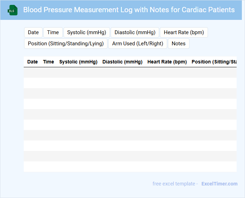Select Position (Sitting/Standing/Lying) tag
The height and width of the screenshot is (198, 245).
tap(66, 44)
